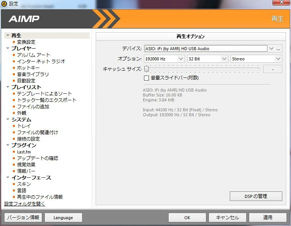Image resolution: width=291 pixels, height=226 pixels.
Task: Select 自動設定 in the tree
Action: 26,81
